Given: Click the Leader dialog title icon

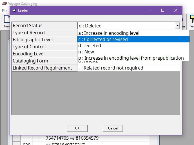Looking at the screenshot, I should click(x=14, y=10).
